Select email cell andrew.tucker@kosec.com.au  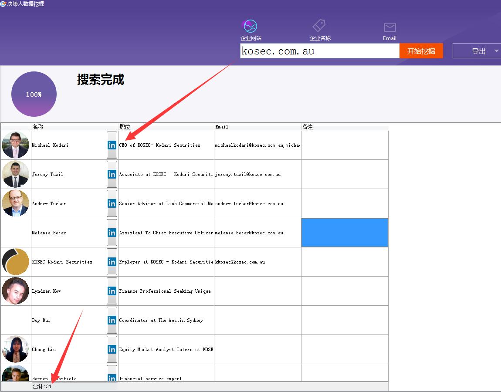257,203
